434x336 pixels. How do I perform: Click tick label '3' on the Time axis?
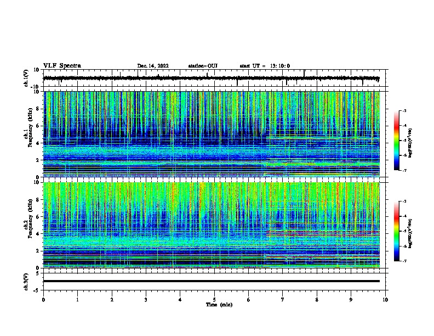pos(146,300)
